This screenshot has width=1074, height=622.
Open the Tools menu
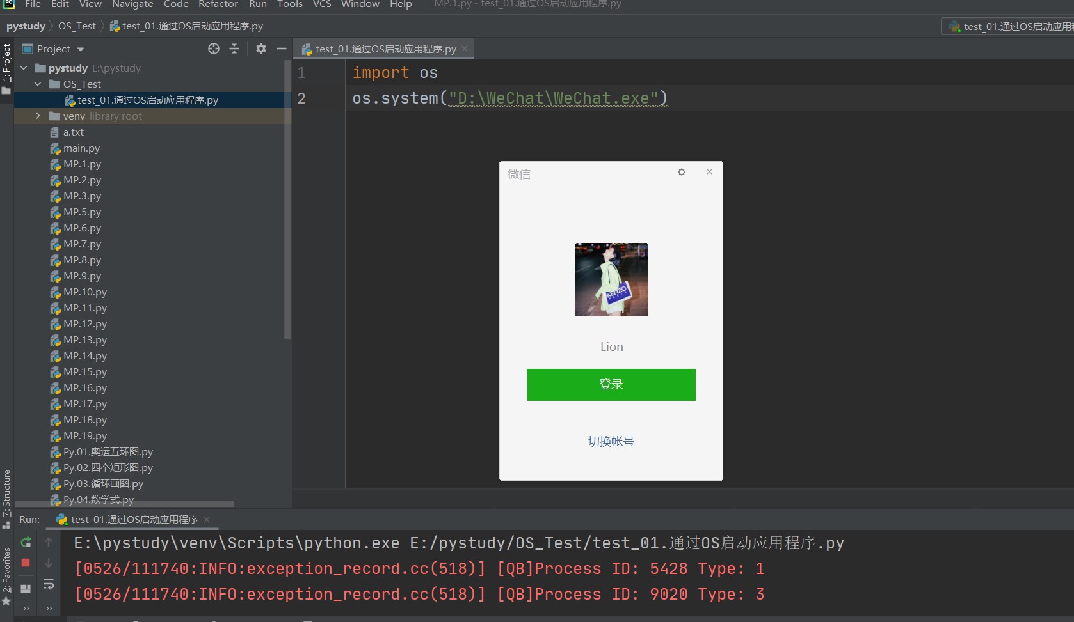coord(289,4)
